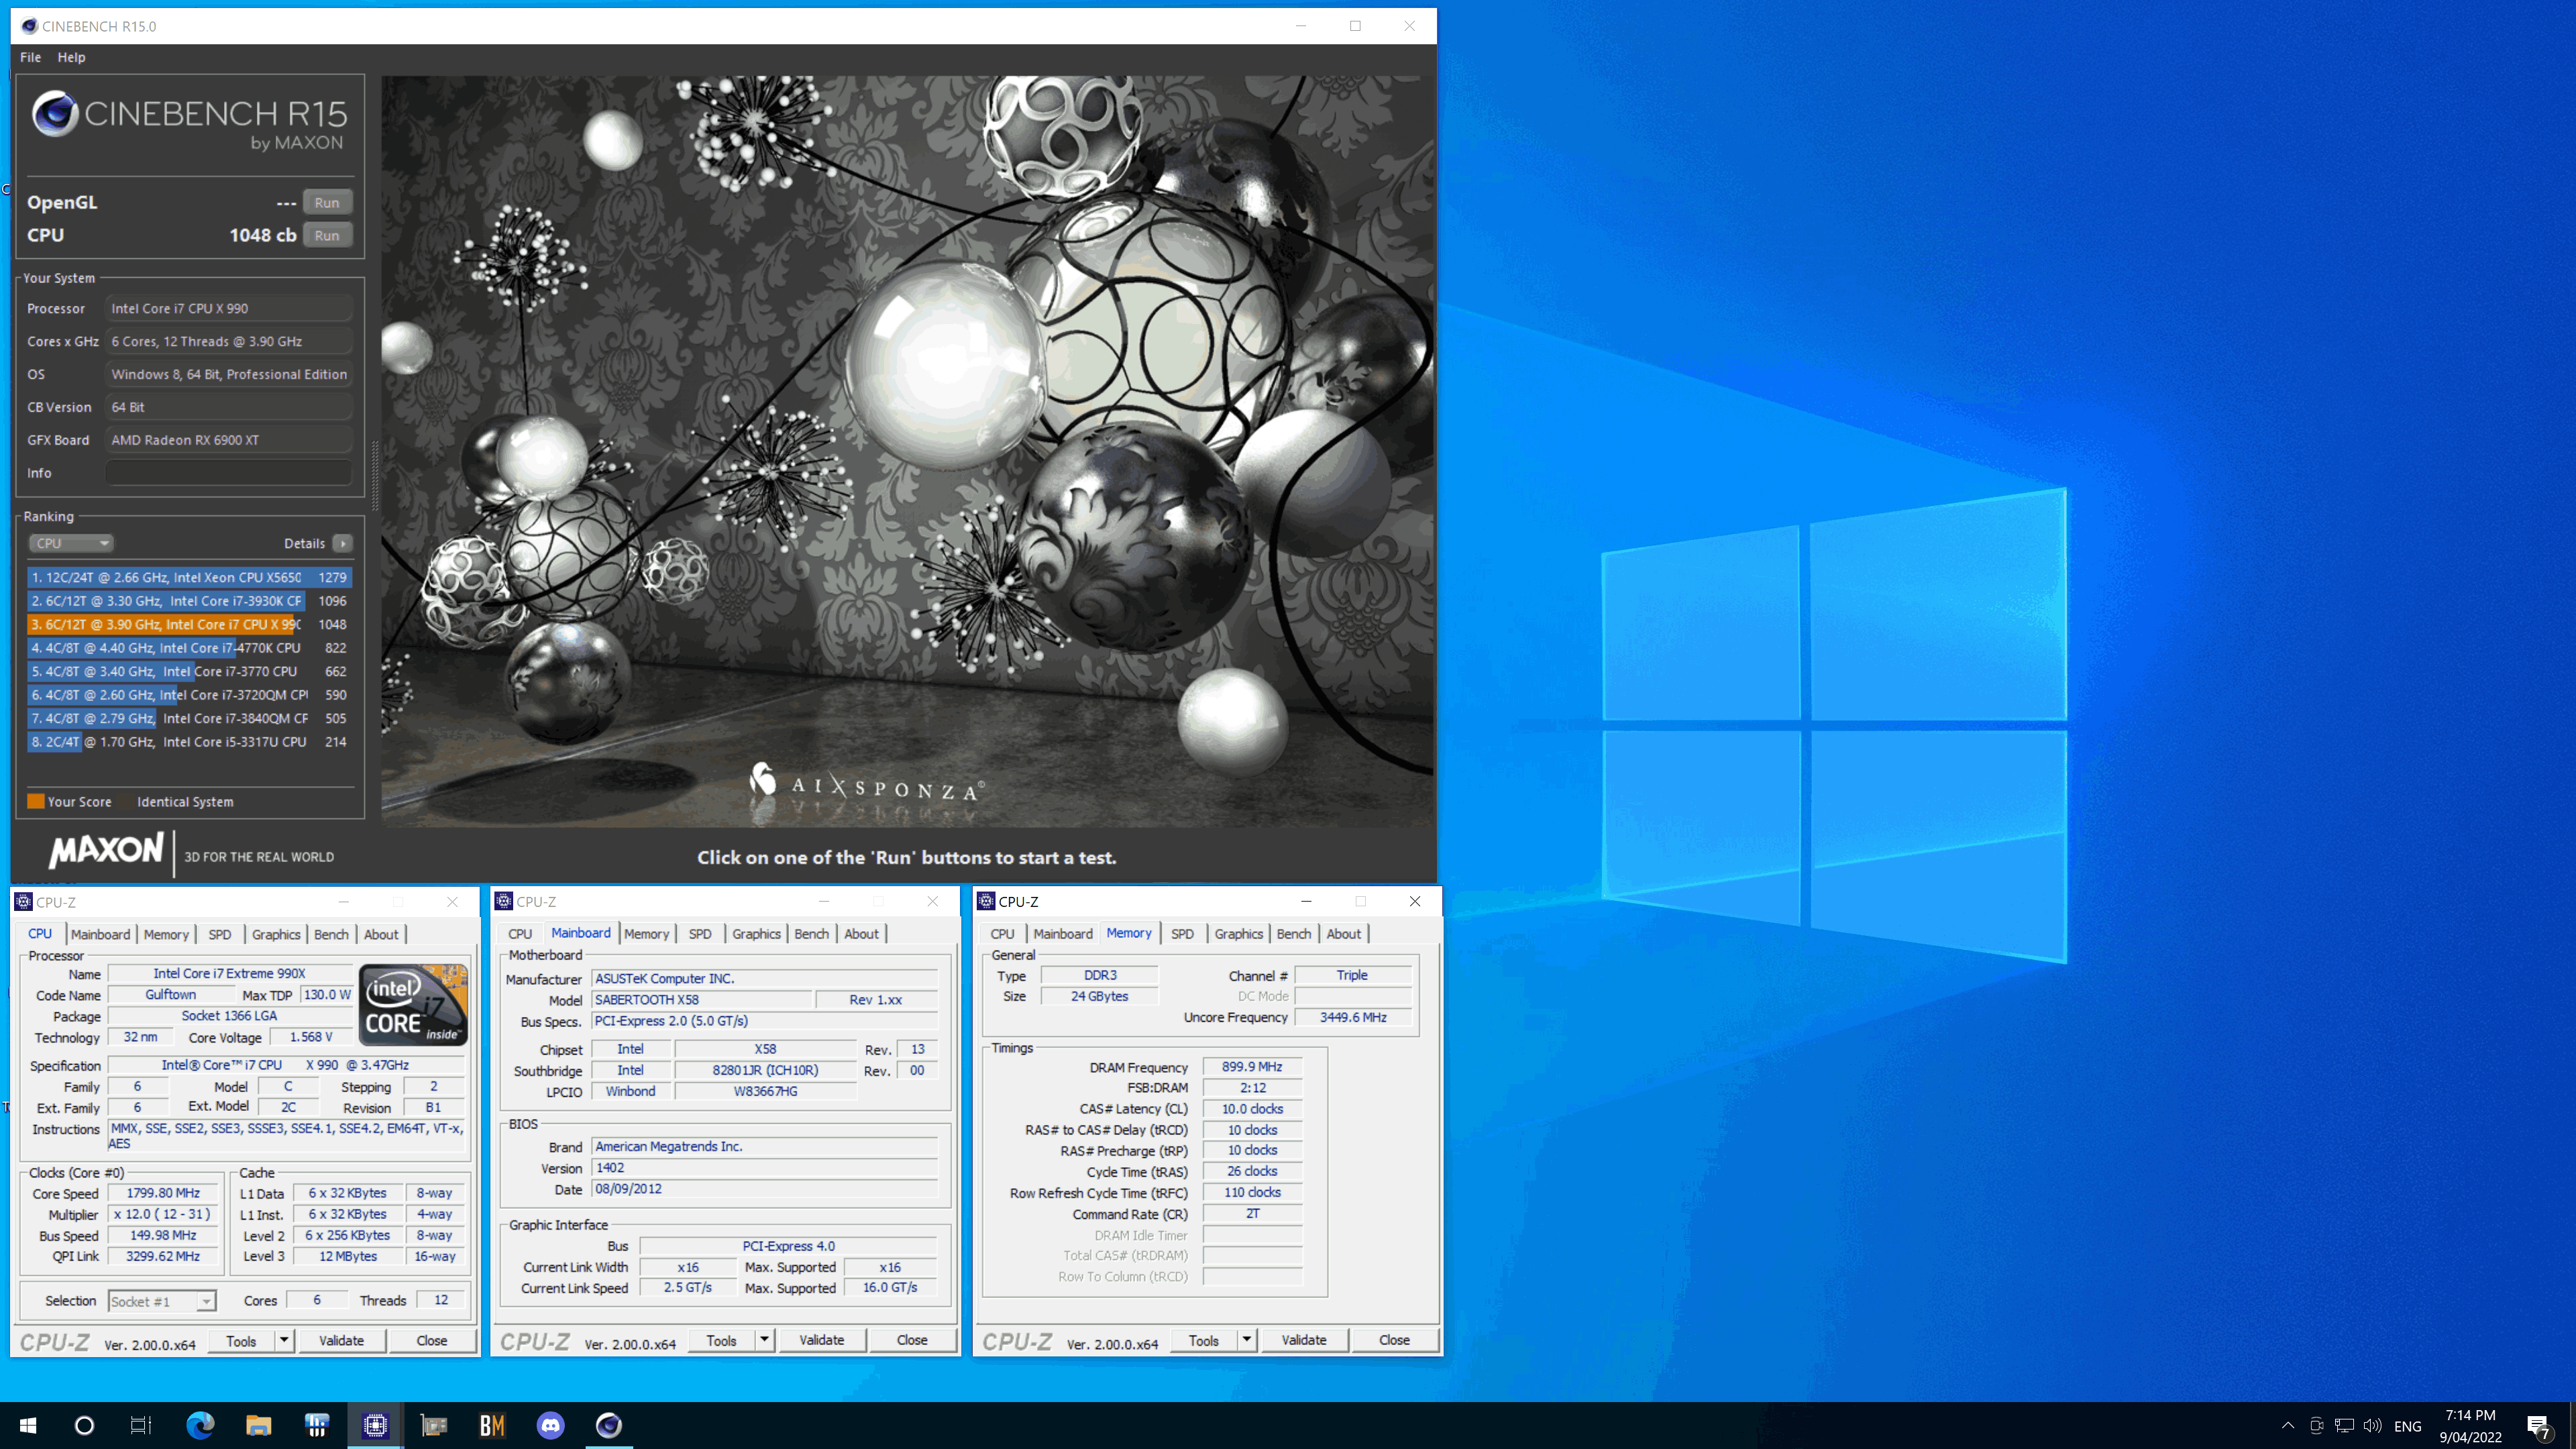Screen dimensions: 2576x1449
Task: Open Task View on the taskbar
Action: (x=141, y=1425)
